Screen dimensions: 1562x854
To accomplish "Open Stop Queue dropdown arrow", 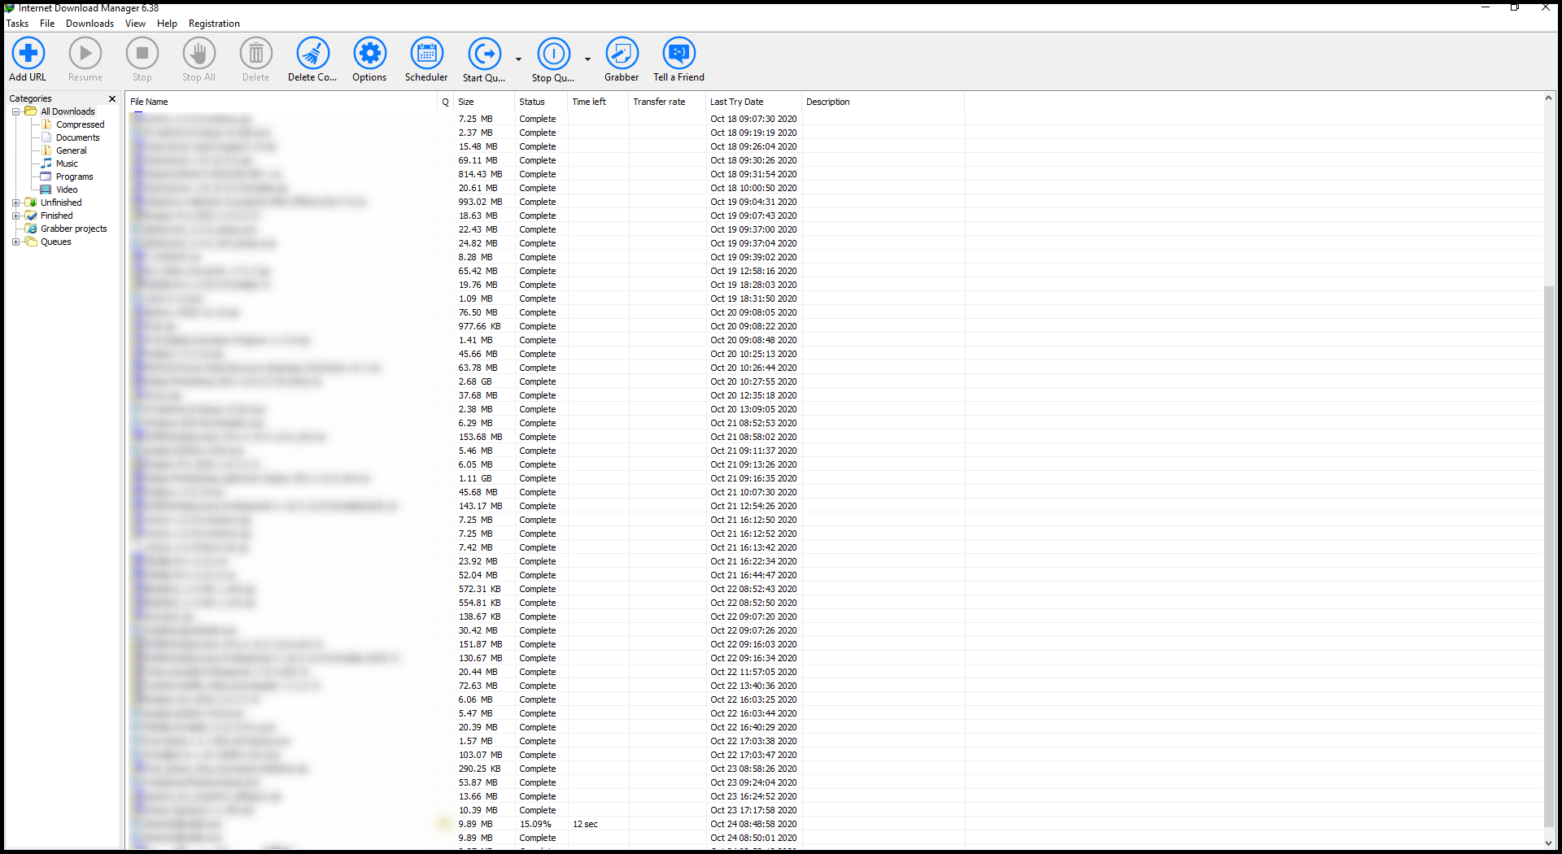I will tap(587, 59).
